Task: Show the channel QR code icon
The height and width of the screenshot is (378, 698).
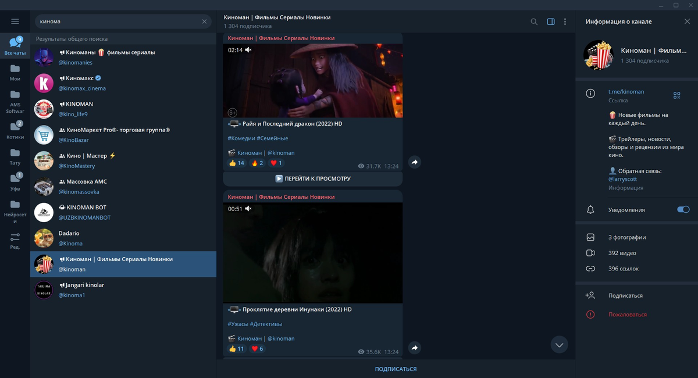Action: tap(676, 95)
